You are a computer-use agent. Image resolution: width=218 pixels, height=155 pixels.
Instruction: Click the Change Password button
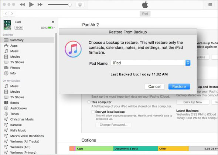113,125
